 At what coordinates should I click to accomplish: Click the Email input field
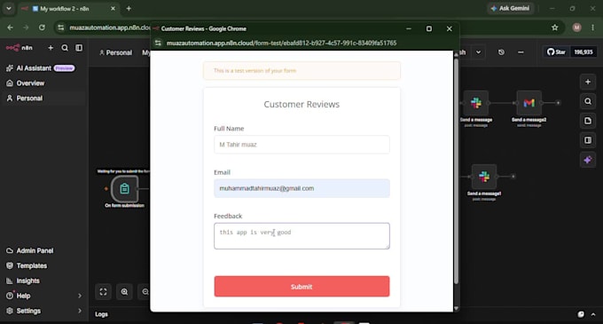(x=301, y=188)
